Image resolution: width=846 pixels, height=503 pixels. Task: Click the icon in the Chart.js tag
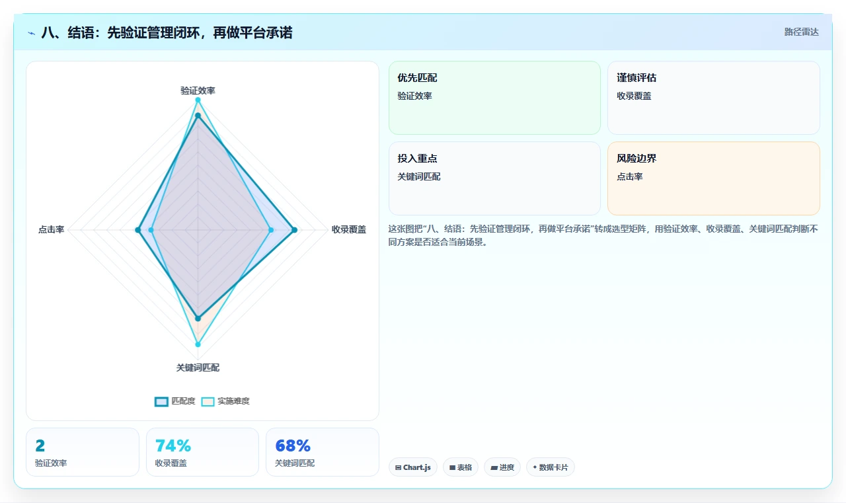pos(398,467)
